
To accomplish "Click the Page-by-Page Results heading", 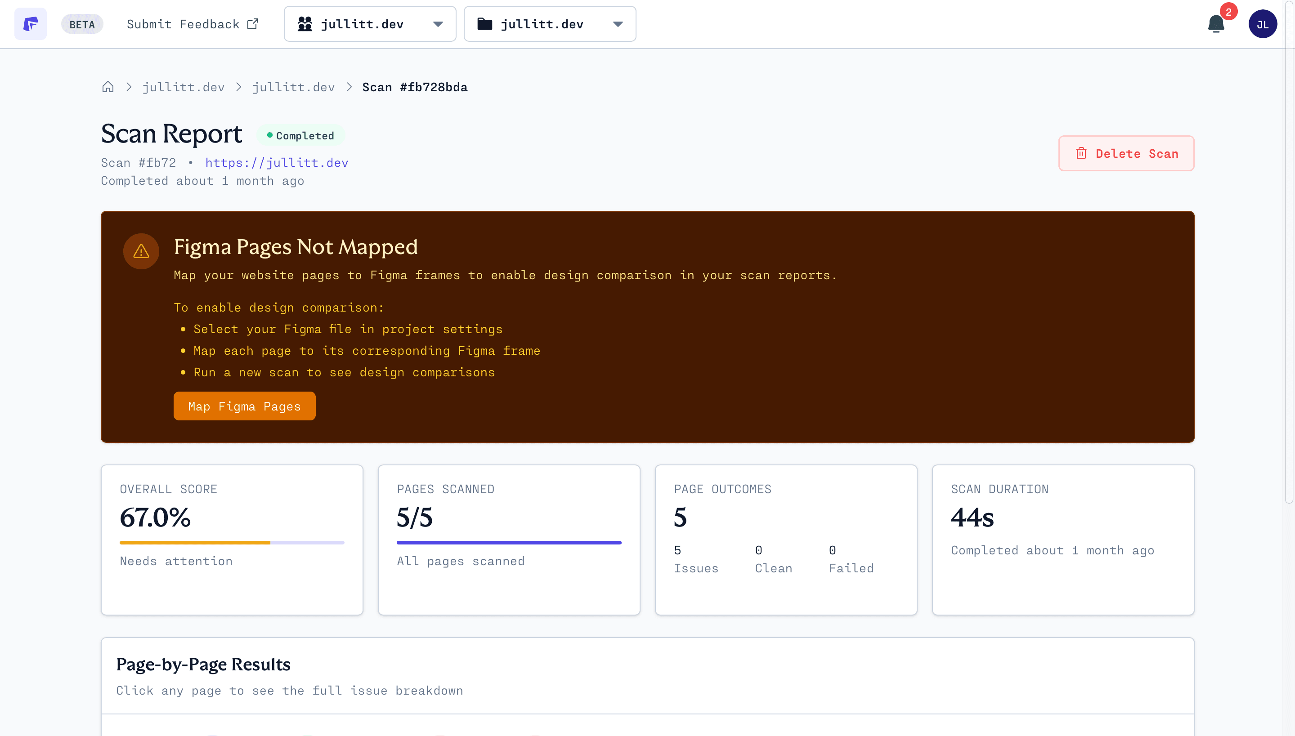I will coord(203,664).
